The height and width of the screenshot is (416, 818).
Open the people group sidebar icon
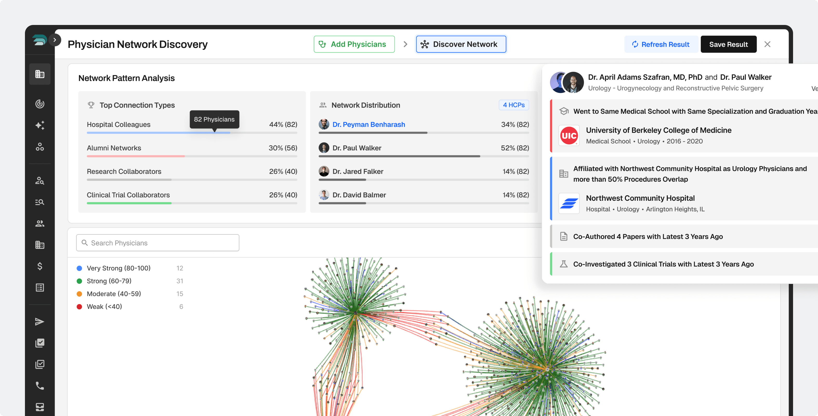(40, 223)
